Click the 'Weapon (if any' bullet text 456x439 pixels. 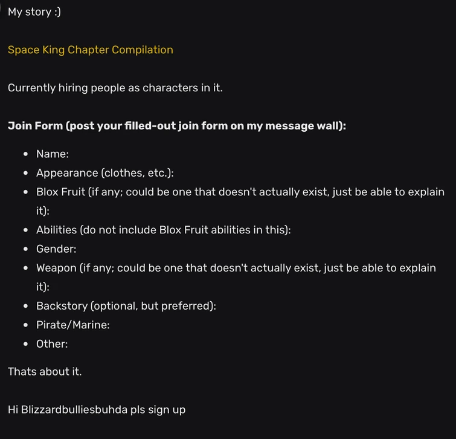[x=236, y=277]
